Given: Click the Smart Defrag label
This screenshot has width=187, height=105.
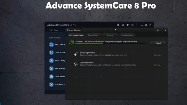Looking at the screenshot, I should coord(60,60).
